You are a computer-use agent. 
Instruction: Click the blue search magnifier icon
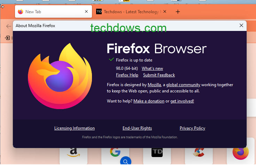(x=125, y=161)
